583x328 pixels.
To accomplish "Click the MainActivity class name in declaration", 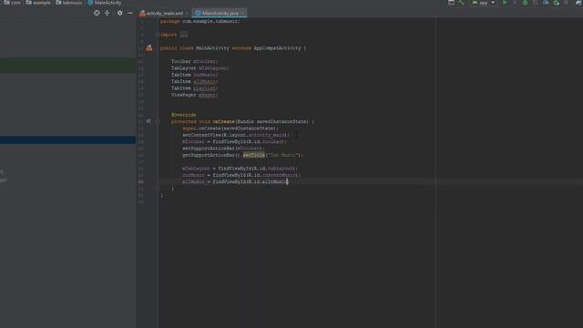I will 212,48.
